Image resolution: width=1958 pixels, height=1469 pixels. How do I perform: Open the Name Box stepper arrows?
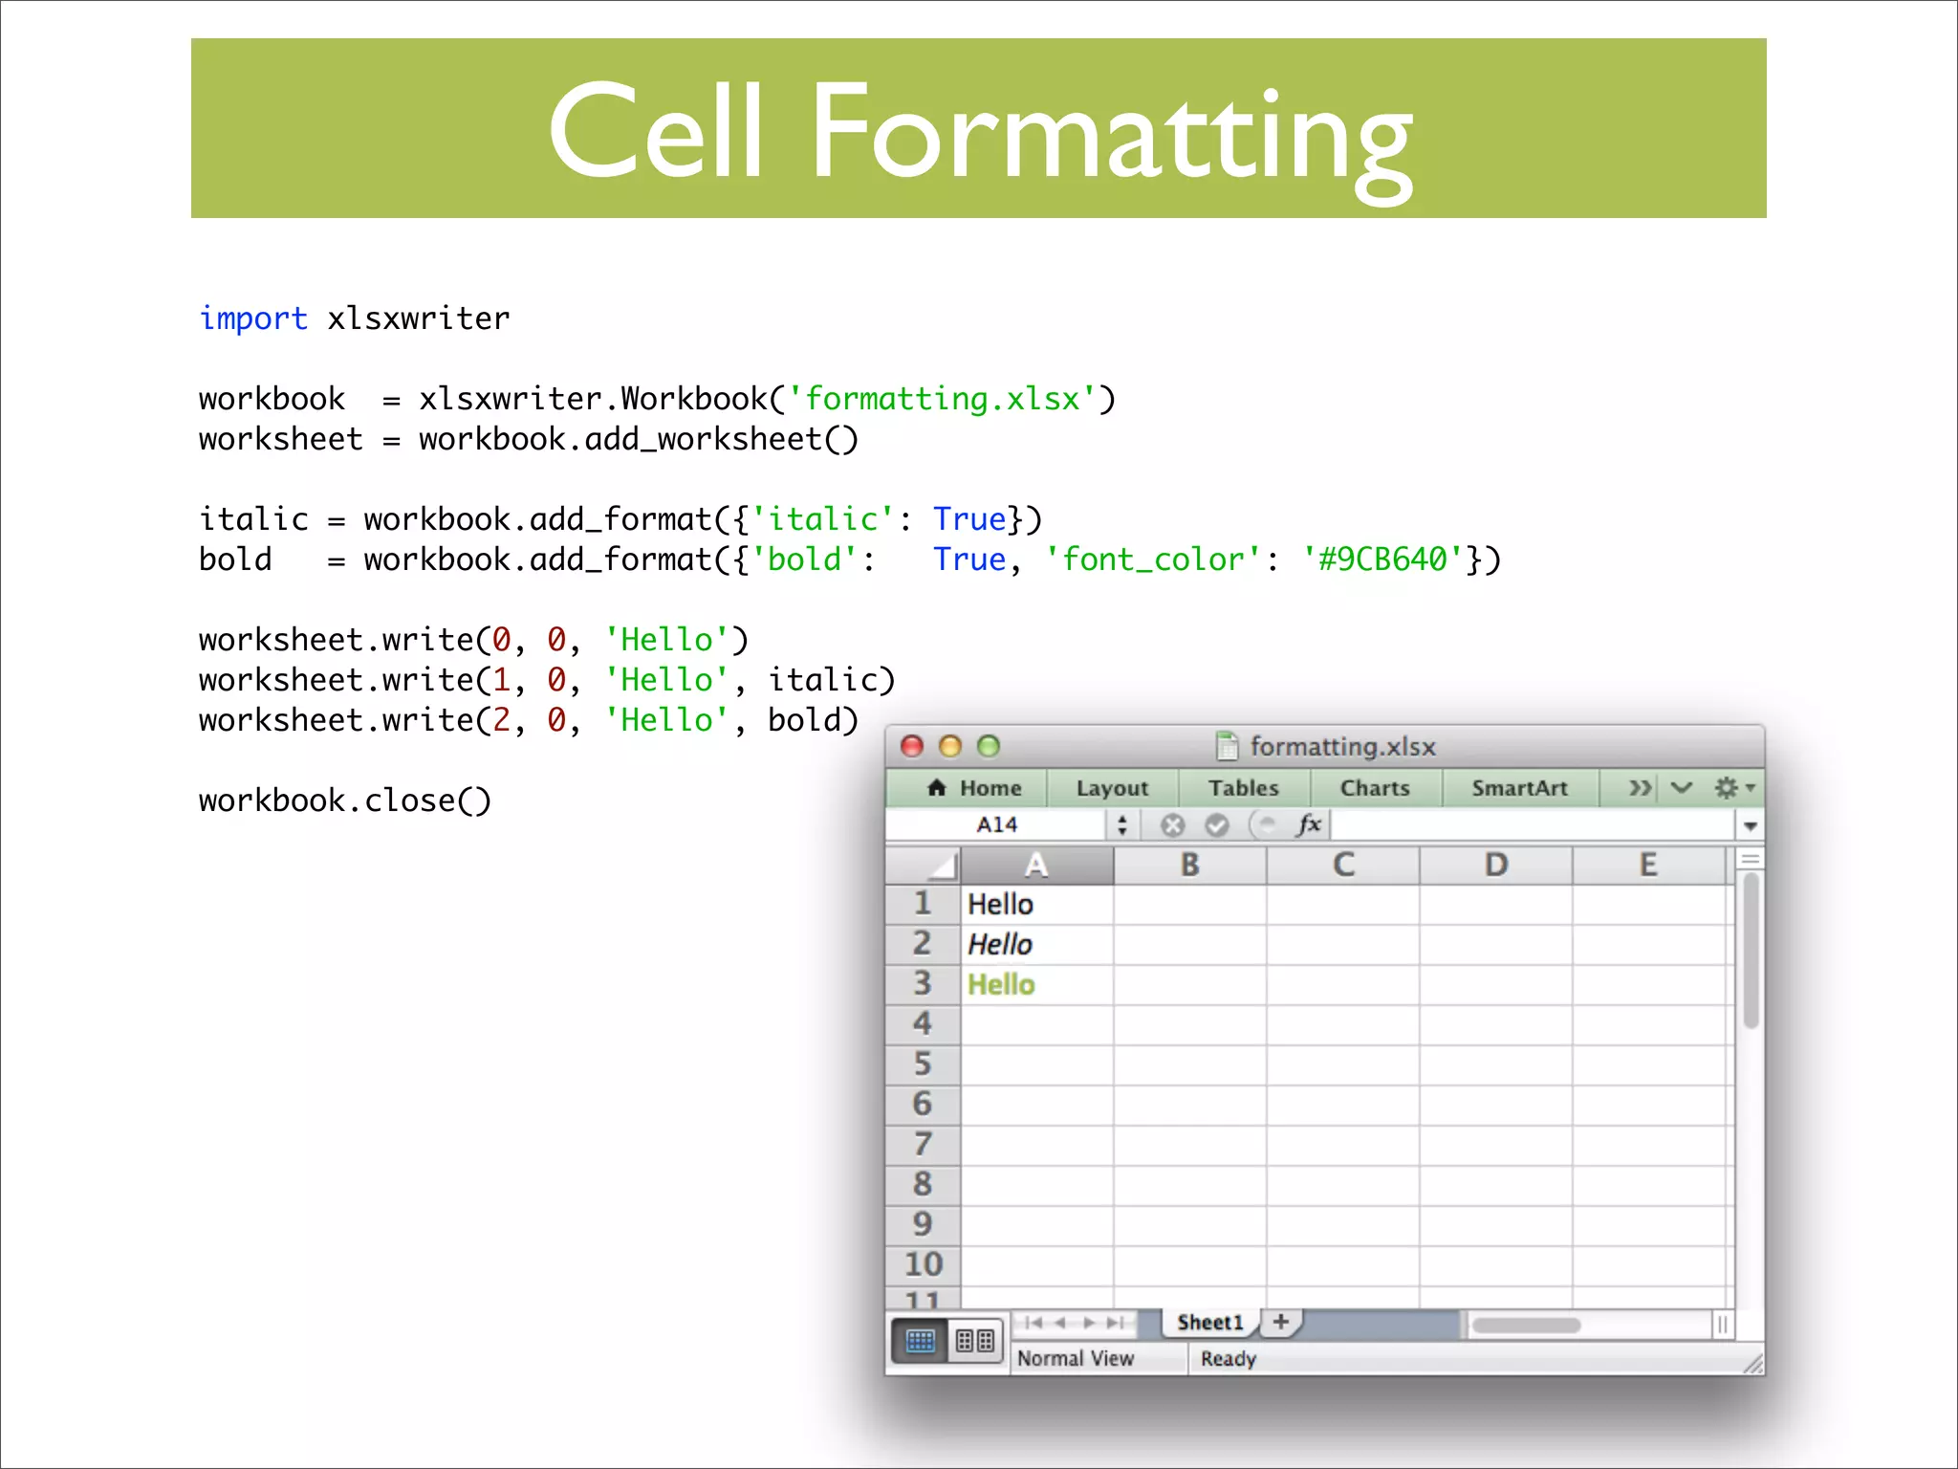1122,824
